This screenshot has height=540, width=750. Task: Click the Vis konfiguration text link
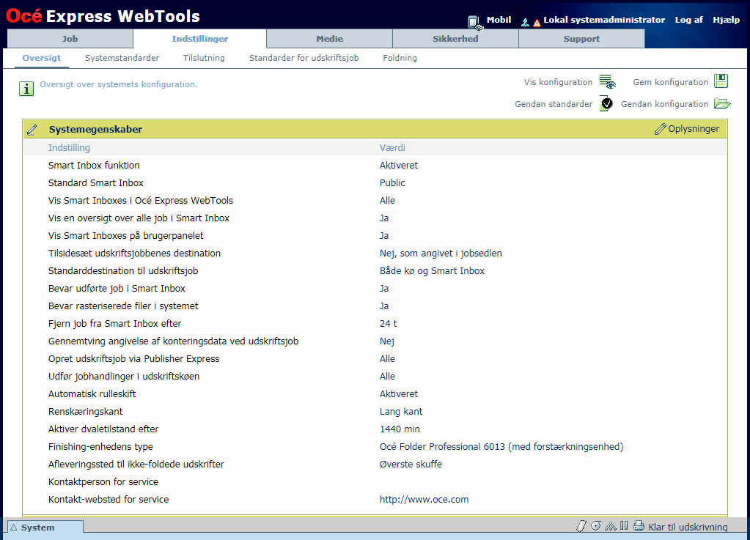[x=558, y=82]
